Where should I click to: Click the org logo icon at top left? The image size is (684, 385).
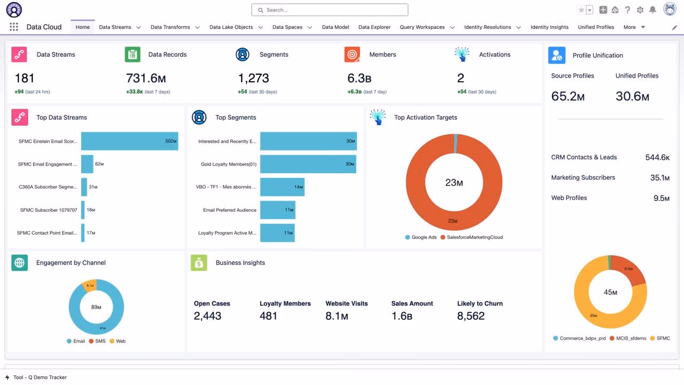click(x=14, y=10)
